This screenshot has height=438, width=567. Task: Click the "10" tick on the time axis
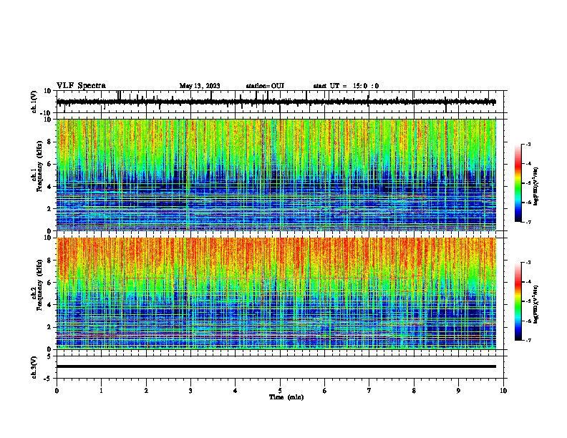coord(503,391)
